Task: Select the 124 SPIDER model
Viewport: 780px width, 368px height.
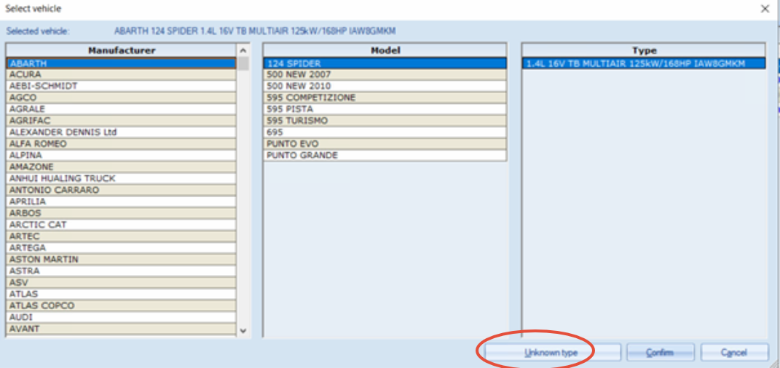Action: [385, 63]
